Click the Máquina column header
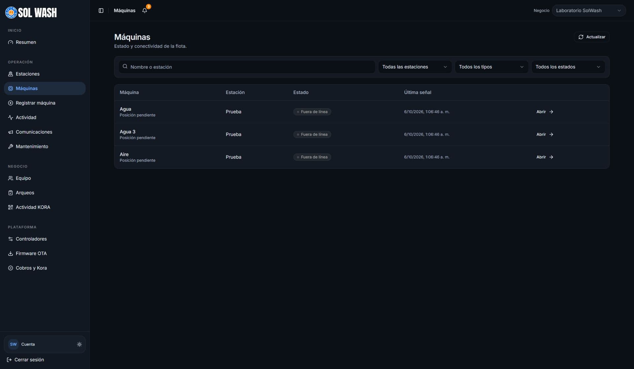 coord(129,92)
